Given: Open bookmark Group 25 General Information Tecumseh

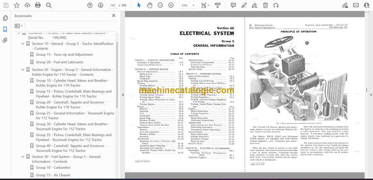Looking at the screenshot, I should [x=75, y=115].
